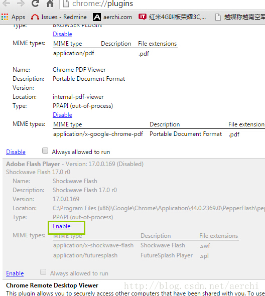The height and width of the screenshot is (296, 265).
Task: Focus the chrome://plugins address field
Action: [x=163, y=4]
